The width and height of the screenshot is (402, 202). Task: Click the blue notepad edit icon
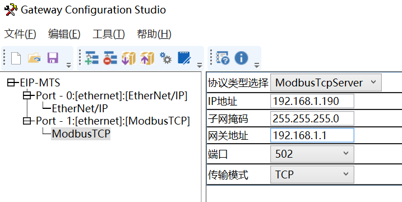(x=184, y=58)
